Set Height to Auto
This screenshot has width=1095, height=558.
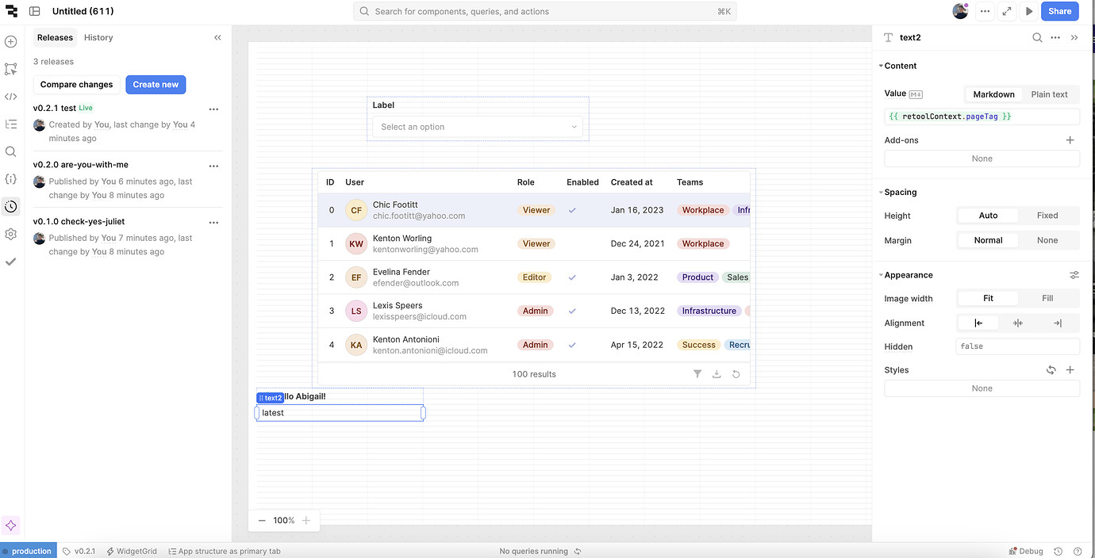(x=988, y=216)
